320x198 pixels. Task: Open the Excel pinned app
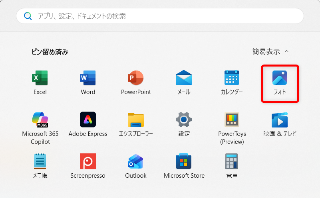coord(40,82)
